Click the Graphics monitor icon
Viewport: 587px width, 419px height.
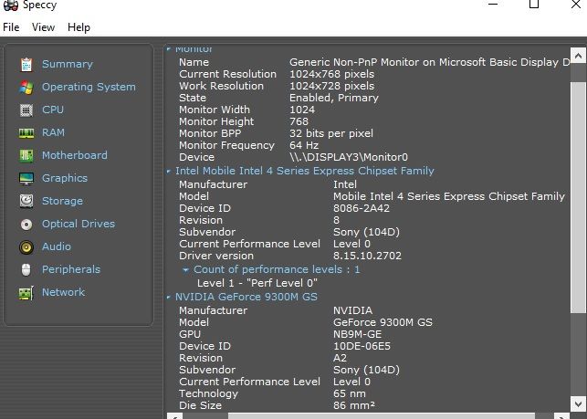pyautogui.click(x=26, y=178)
